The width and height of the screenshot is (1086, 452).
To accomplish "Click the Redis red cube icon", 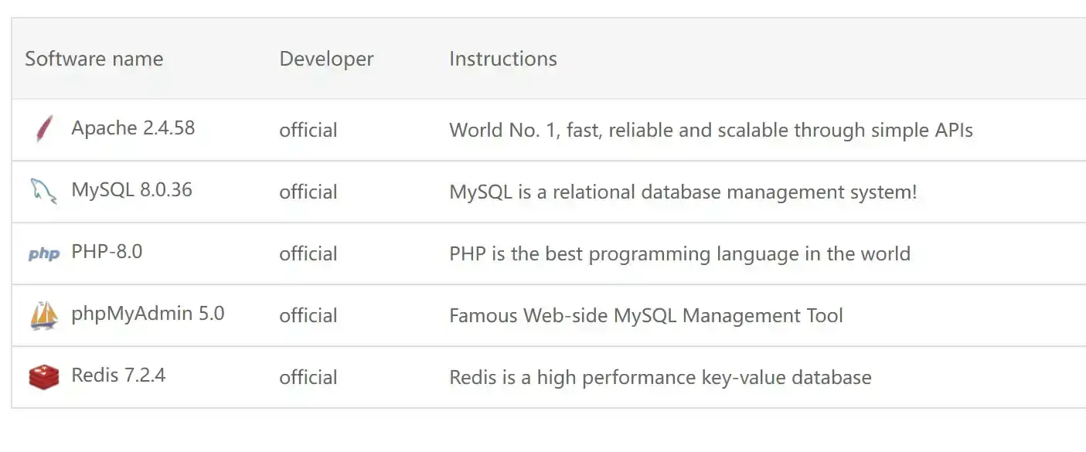I will click(44, 377).
